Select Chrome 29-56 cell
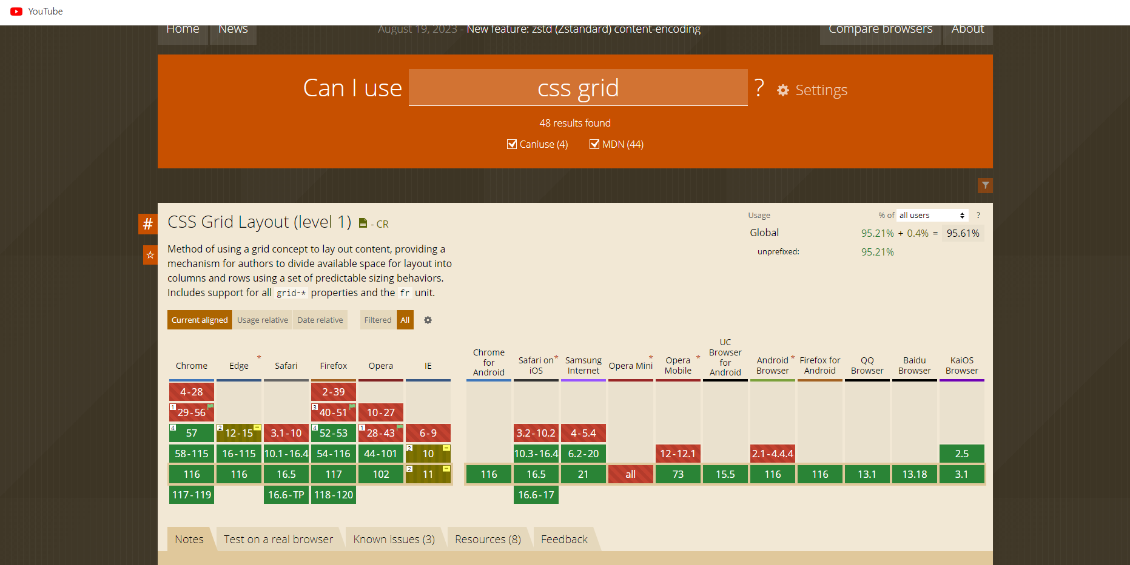Screen dimensions: 1130x565 (192, 412)
